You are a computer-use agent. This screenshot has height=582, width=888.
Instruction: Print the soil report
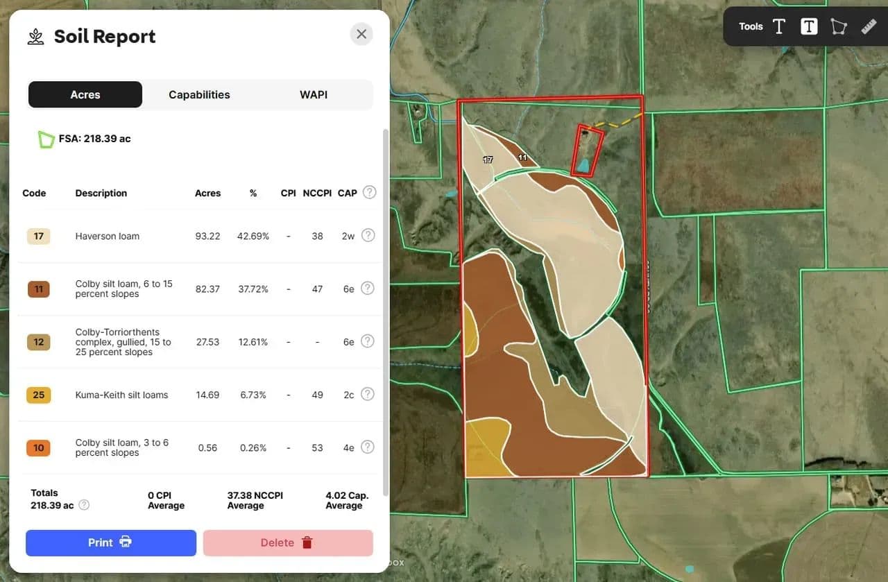(x=111, y=542)
